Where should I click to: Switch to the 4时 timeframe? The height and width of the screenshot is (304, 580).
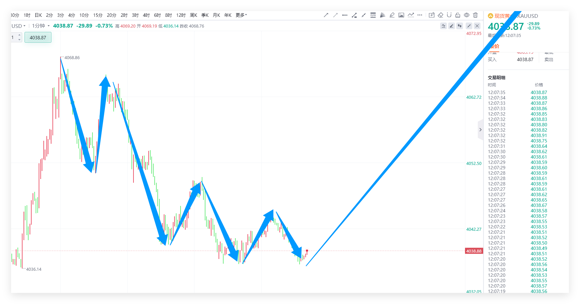146,15
